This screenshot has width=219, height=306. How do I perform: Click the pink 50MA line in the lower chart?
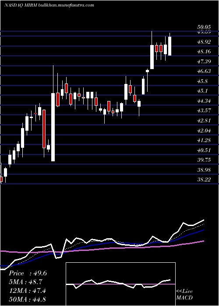click(x=102, y=249)
